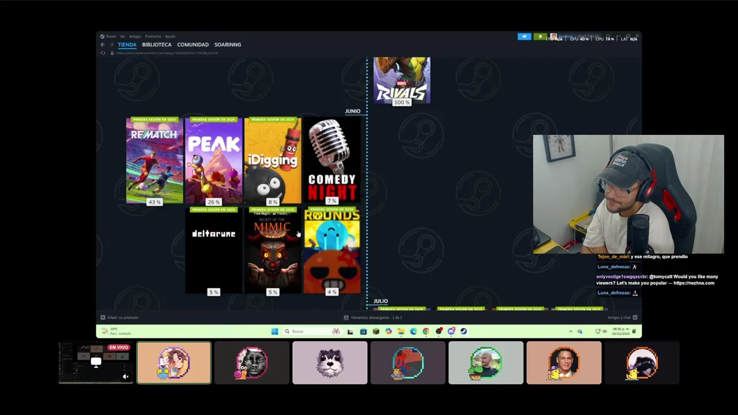Open the Ver menu

122,36
